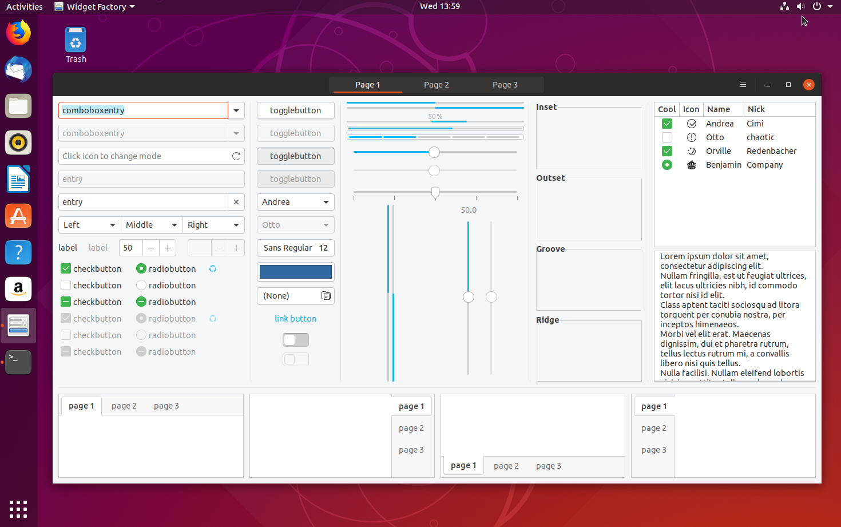Click the checkmark icon in Andrea's row
841x527 pixels.
[x=692, y=123]
